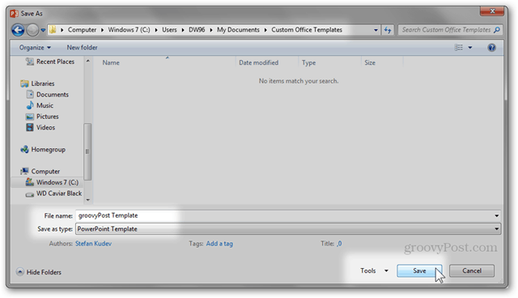Open the Pictures library
The height and width of the screenshot is (298, 518).
pyautogui.click(x=42, y=117)
